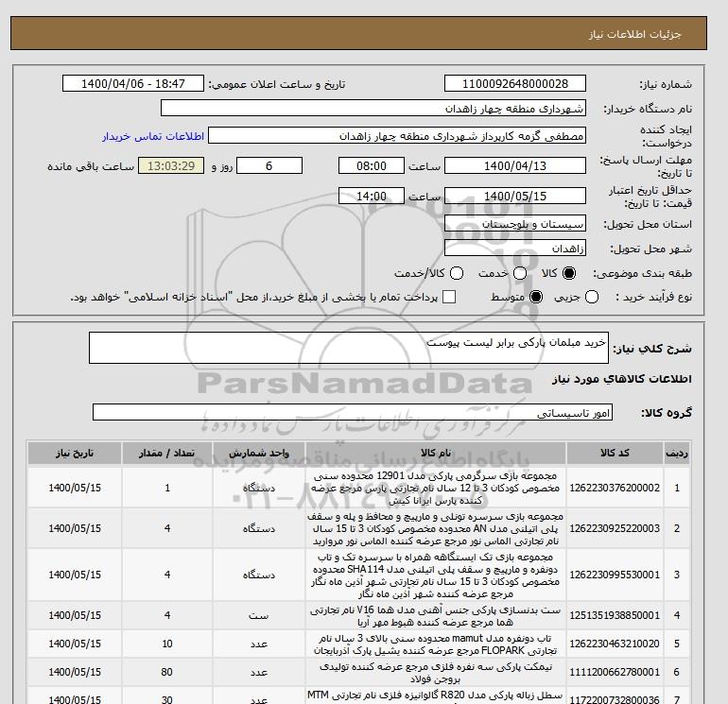Select product code 1262230925220003

tap(615, 528)
